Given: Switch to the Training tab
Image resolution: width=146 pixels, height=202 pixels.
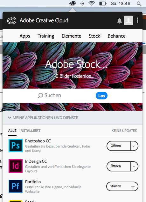Looking at the screenshot, I should click(46, 36).
